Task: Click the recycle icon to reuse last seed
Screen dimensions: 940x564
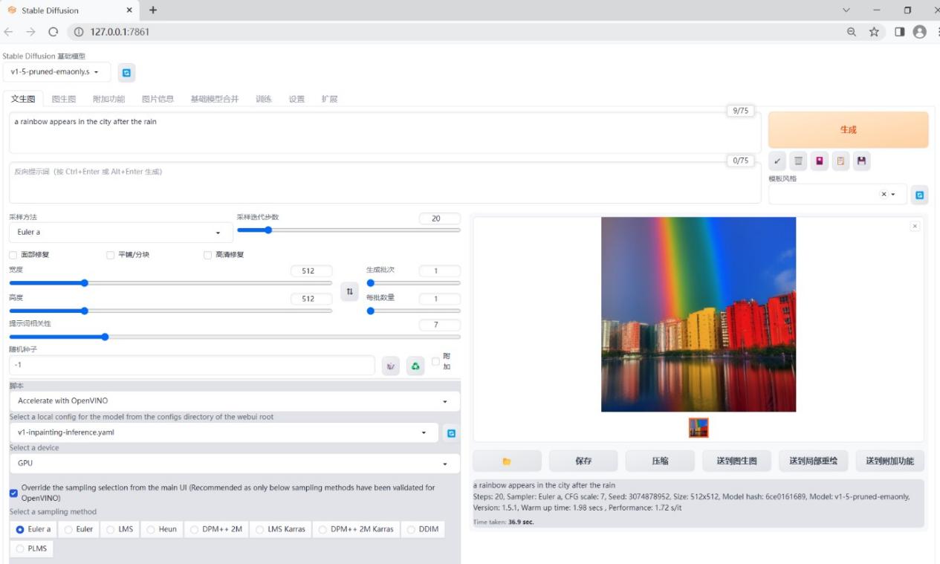Action: (x=415, y=366)
